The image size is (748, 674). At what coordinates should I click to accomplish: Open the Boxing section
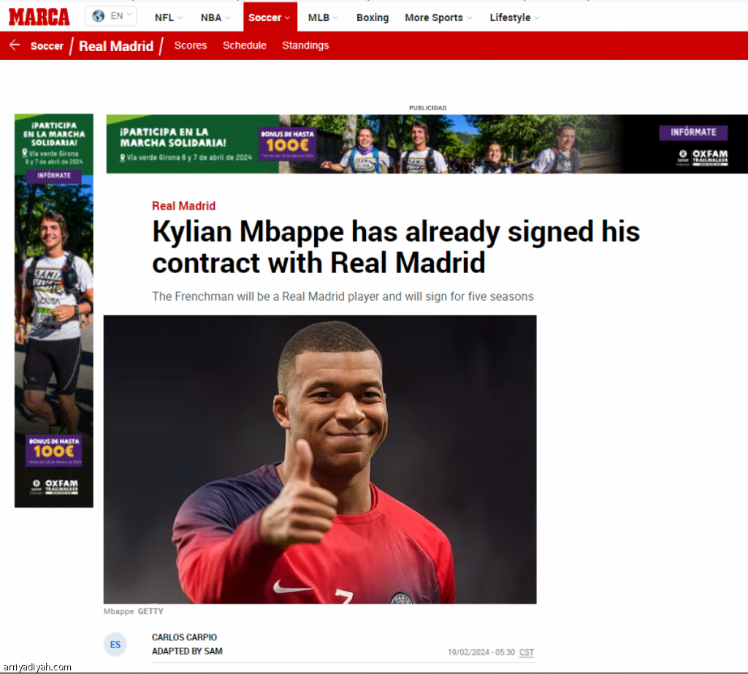(373, 18)
